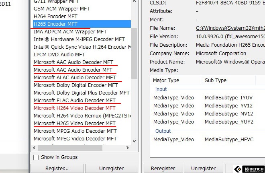Click the Reregister button

coord(163,169)
